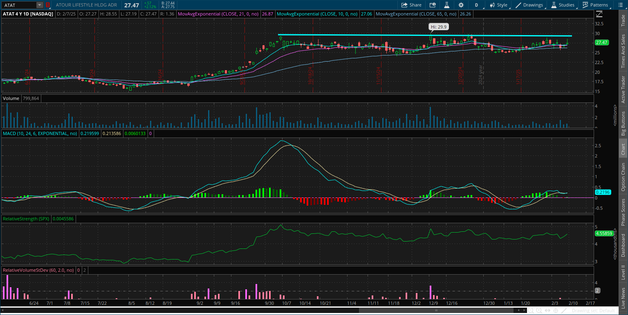Open the Trade side tab
This screenshot has width=628, height=315.
(623, 21)
